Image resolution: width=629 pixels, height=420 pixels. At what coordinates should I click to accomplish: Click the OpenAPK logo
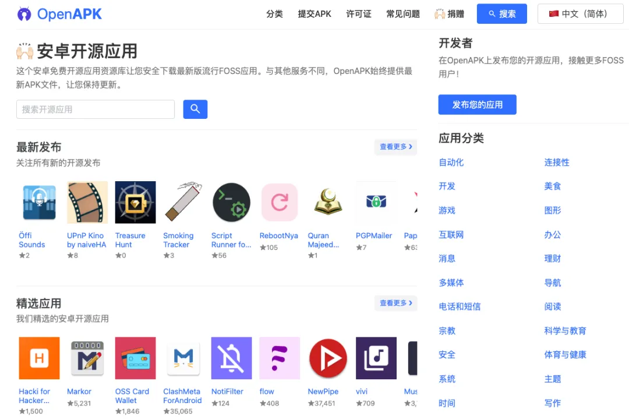pyautogui.click(x=59, y=14)
